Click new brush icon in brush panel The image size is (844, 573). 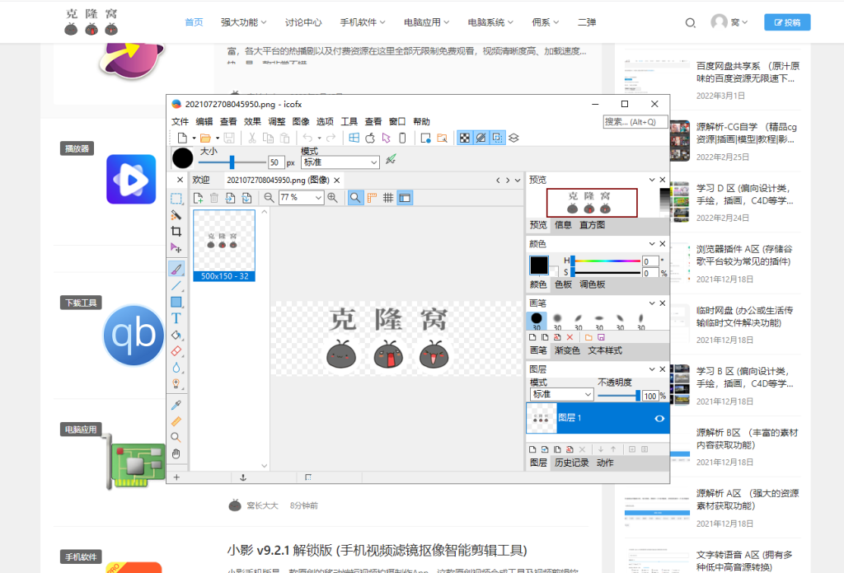(x=532, y=337)
